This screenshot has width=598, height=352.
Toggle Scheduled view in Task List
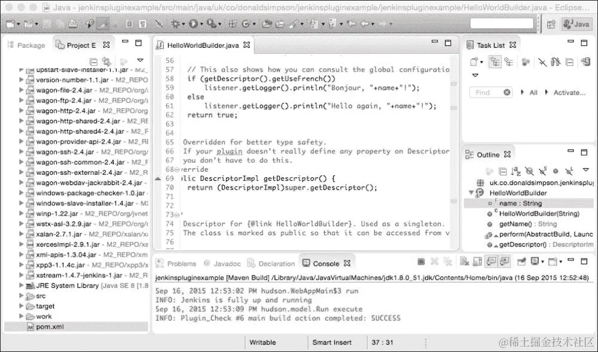[509, 62]
